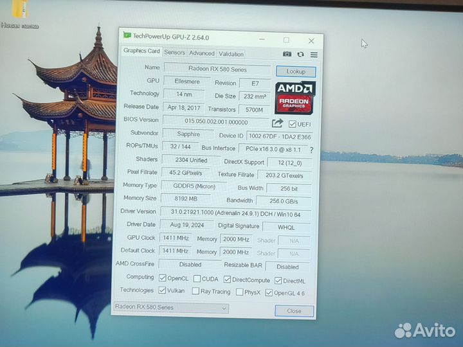Click the Memory 2000 MHz field in GPU Clock row
Screen dimensions: 463x347
click(x=236, y=239)
